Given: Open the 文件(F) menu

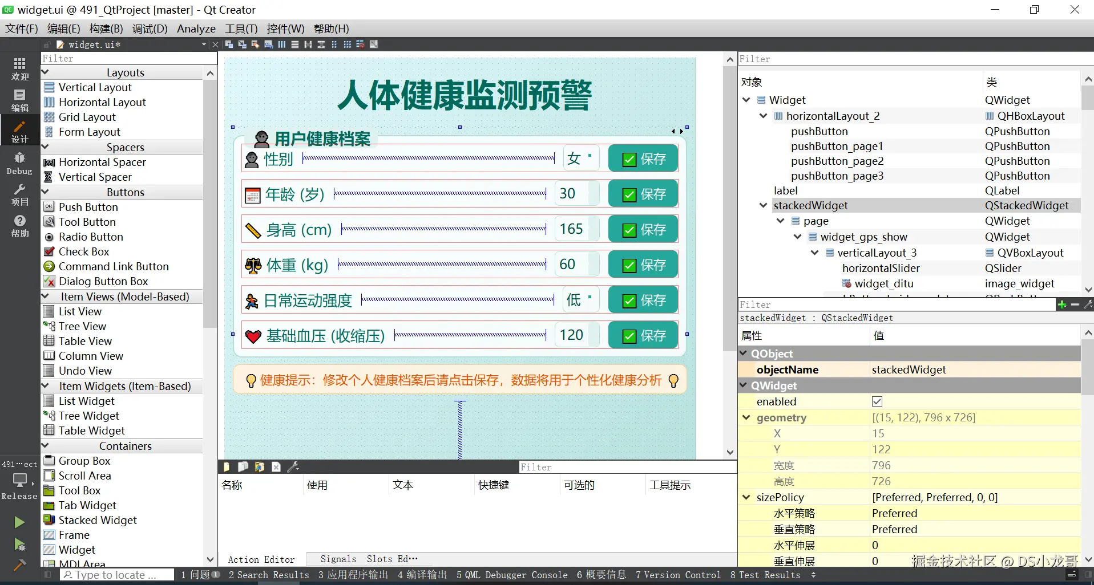Looking at the screenshot, I should (x=22, y=29).
